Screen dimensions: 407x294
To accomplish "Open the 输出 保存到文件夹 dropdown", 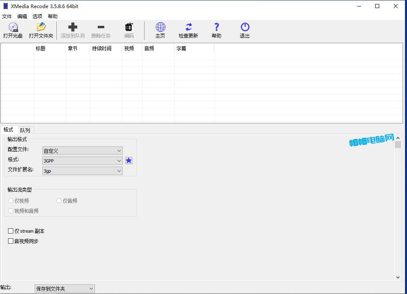I will 64,289.
